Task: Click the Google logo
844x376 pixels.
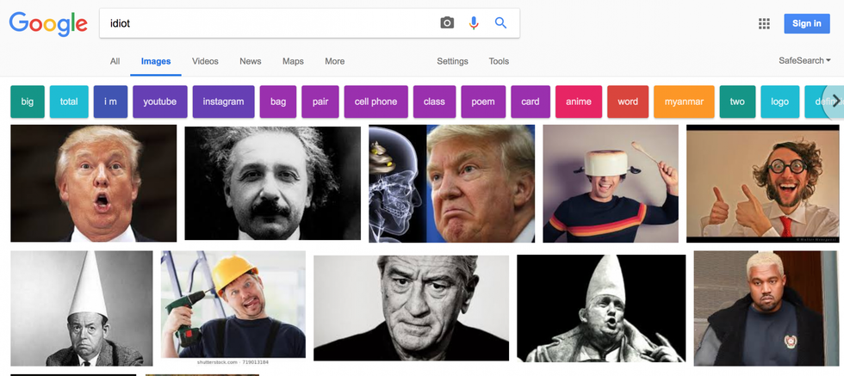Action: coord(48,24)
